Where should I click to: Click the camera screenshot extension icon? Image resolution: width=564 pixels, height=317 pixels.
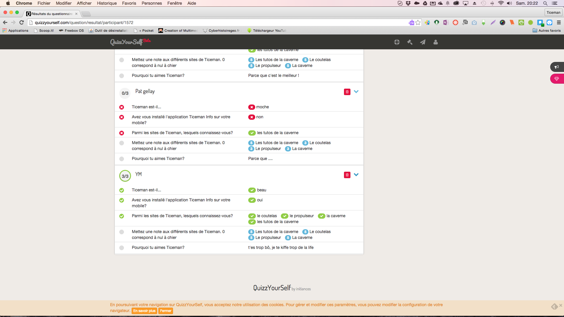click(474, 23)
